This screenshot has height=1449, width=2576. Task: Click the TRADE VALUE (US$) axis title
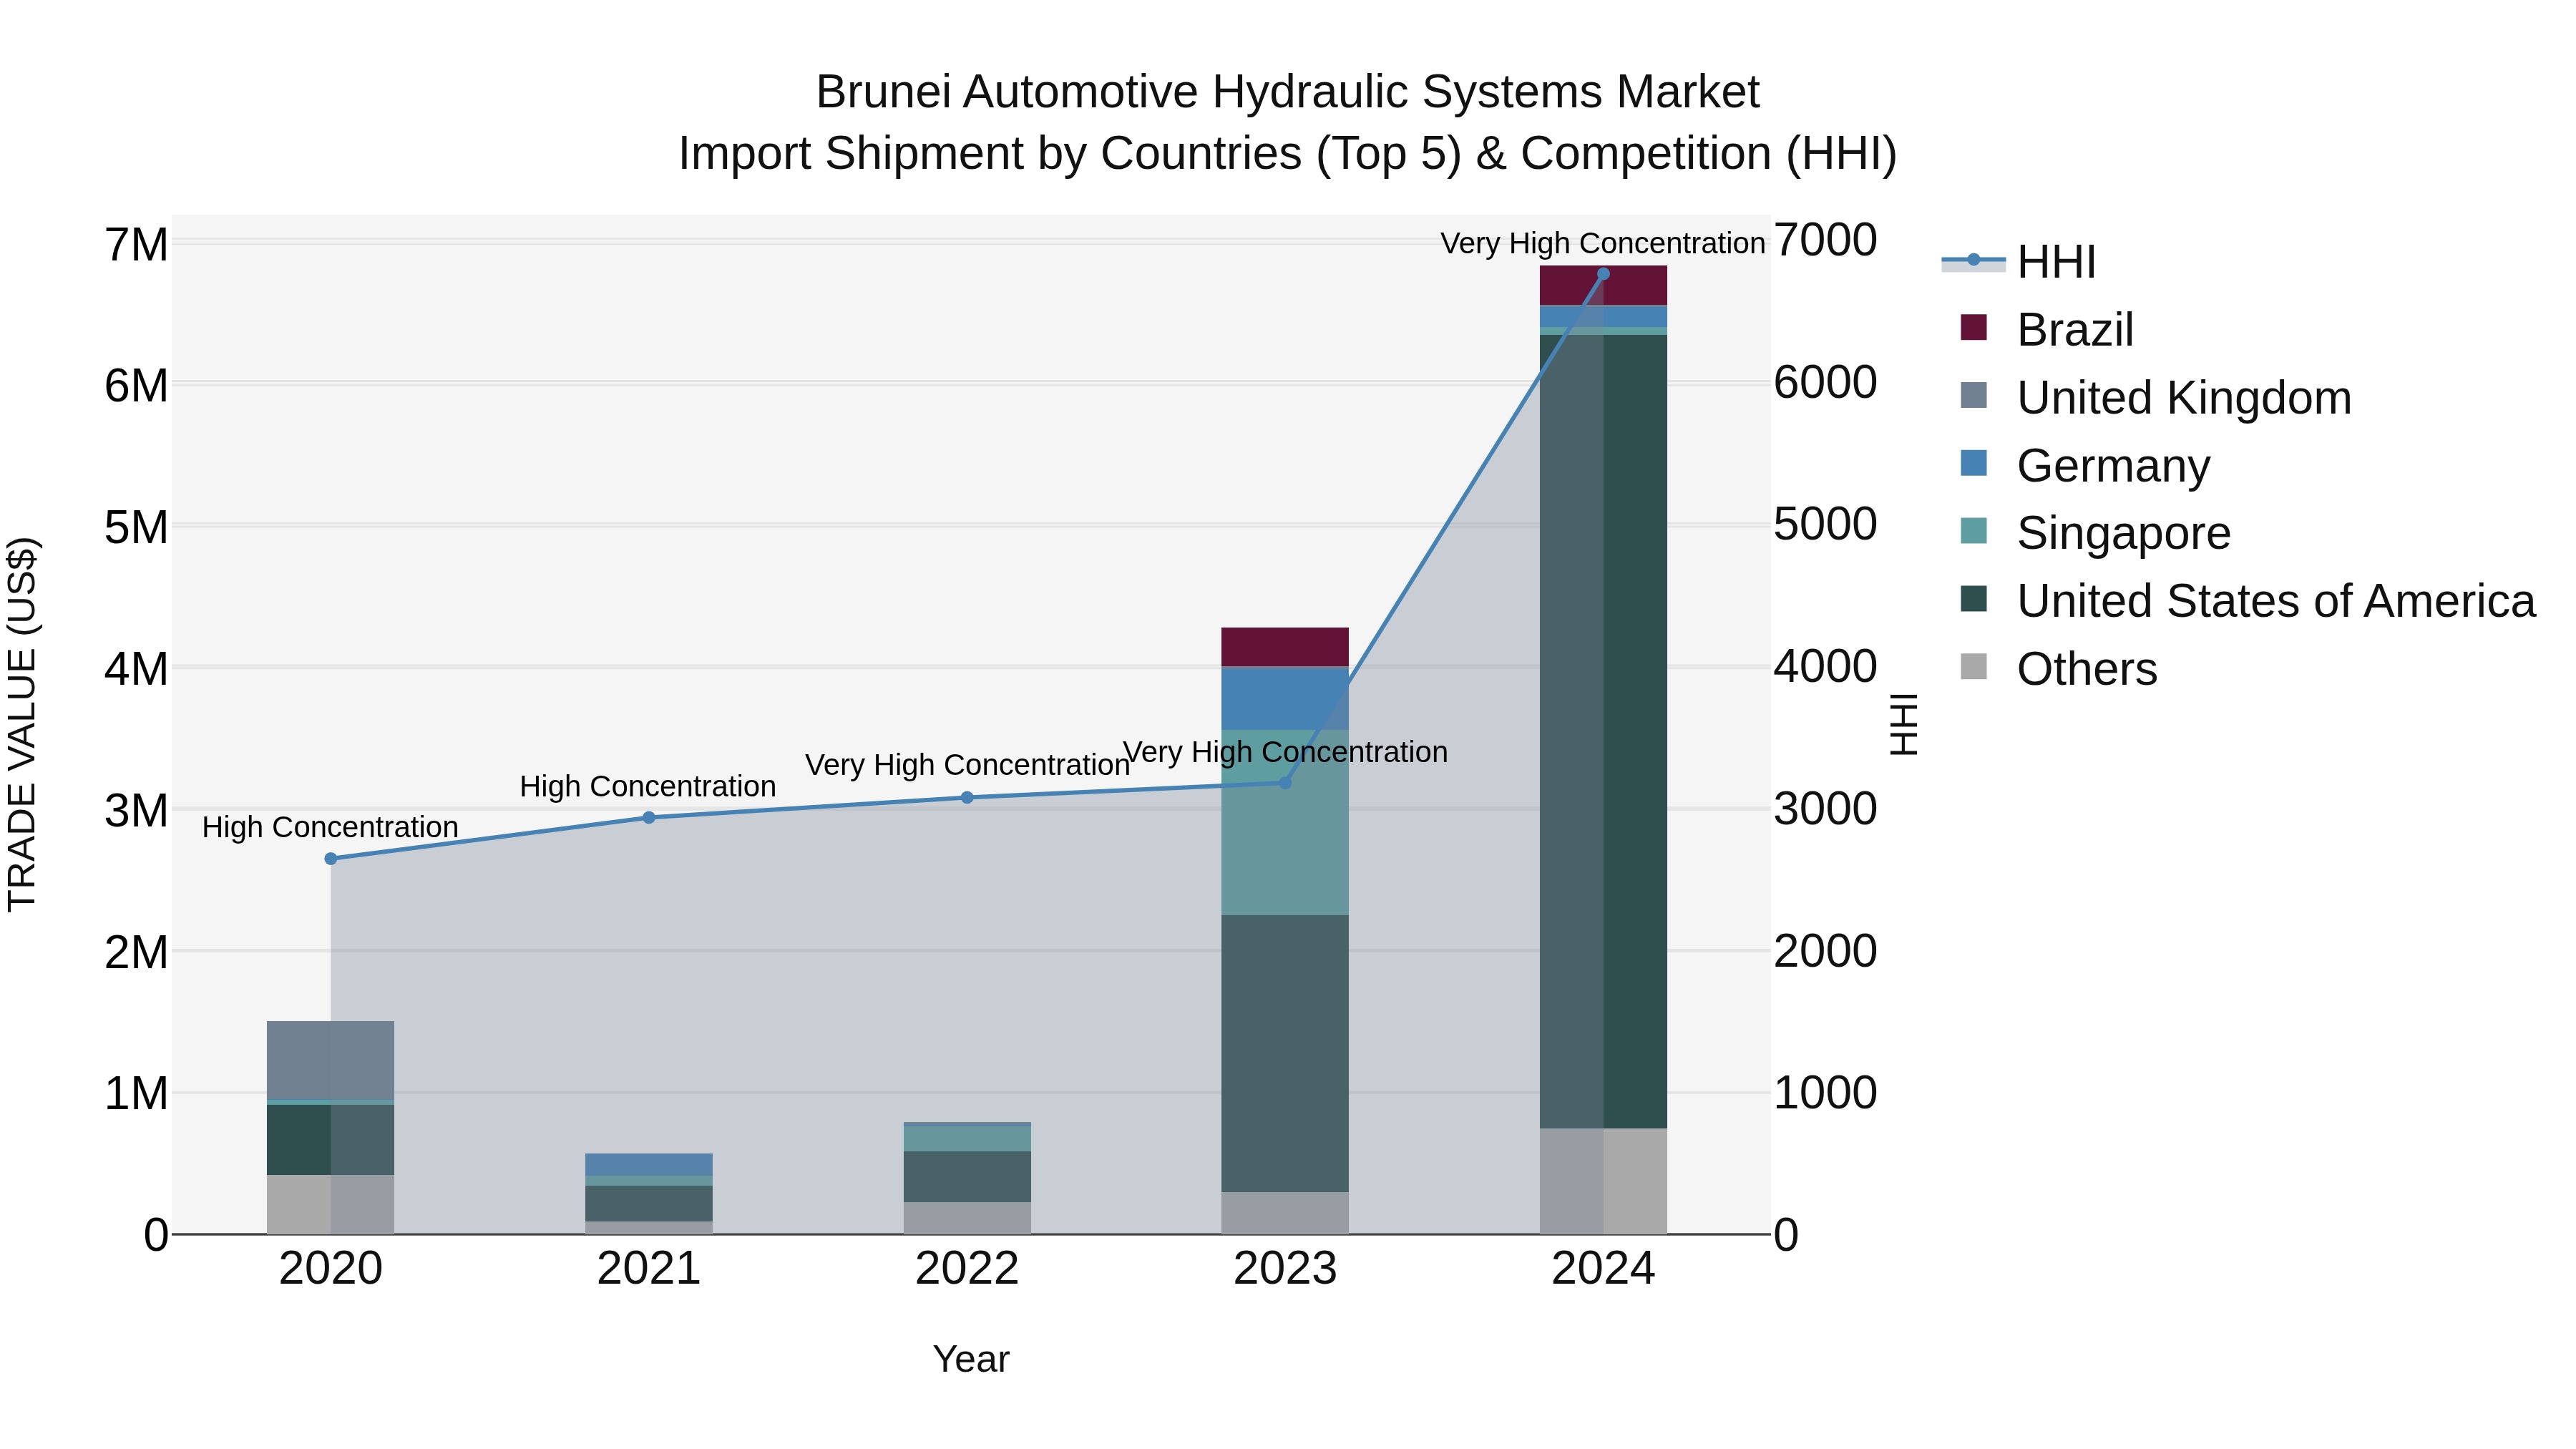pyautogui.click(x=22, y=724)
